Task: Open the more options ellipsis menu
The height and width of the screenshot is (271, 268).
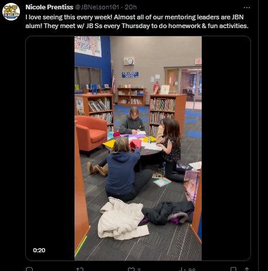Action: tap(247, 8)
